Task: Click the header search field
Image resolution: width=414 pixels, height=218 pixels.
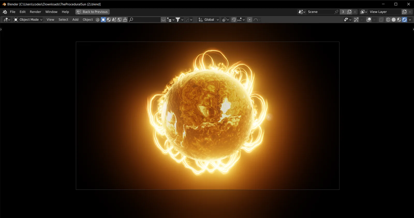Action: pos(145,20)
